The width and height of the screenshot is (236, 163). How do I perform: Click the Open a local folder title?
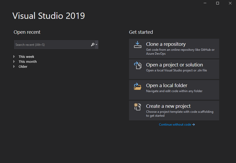coord(167,85)
